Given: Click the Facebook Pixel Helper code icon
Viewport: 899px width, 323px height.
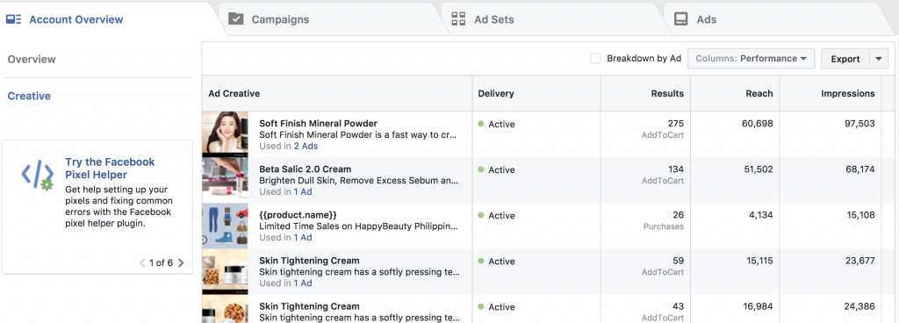Looking at the screenshot, I should coord(37,175).
